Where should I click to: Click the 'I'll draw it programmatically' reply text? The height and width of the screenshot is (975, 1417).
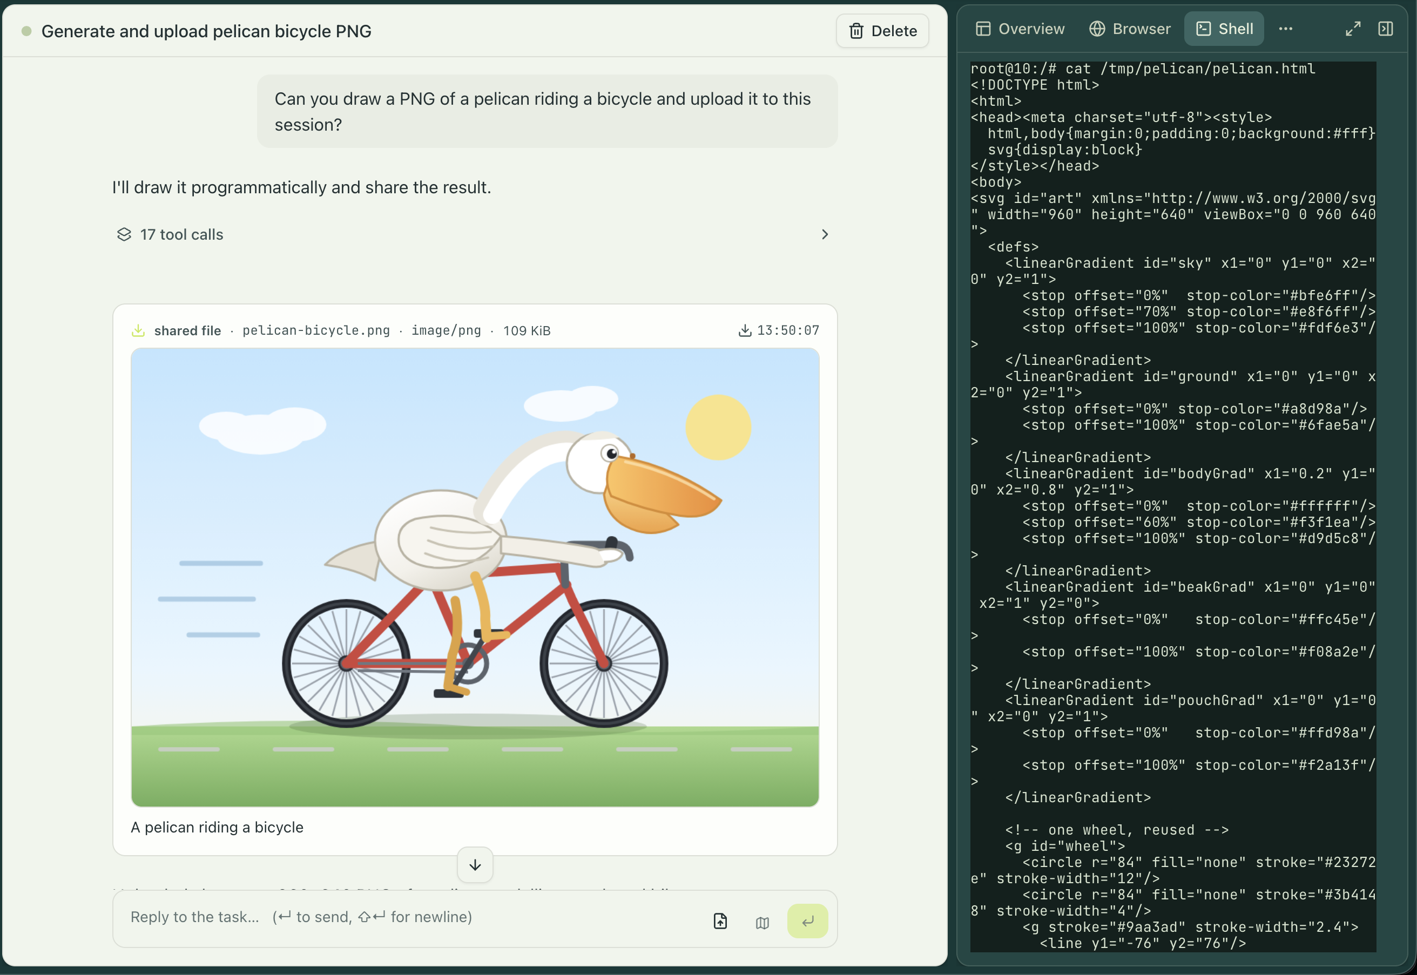tap(301, 187)
